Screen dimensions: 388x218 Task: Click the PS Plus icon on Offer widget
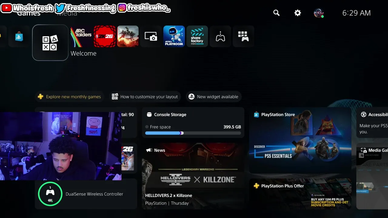(256, 186)
